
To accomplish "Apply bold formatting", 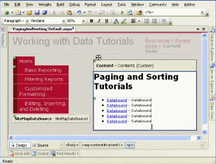I will 92,21.
